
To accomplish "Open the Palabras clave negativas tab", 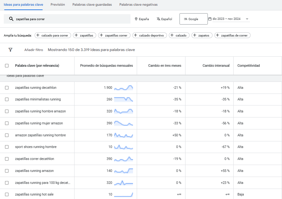I will [138, 5].
